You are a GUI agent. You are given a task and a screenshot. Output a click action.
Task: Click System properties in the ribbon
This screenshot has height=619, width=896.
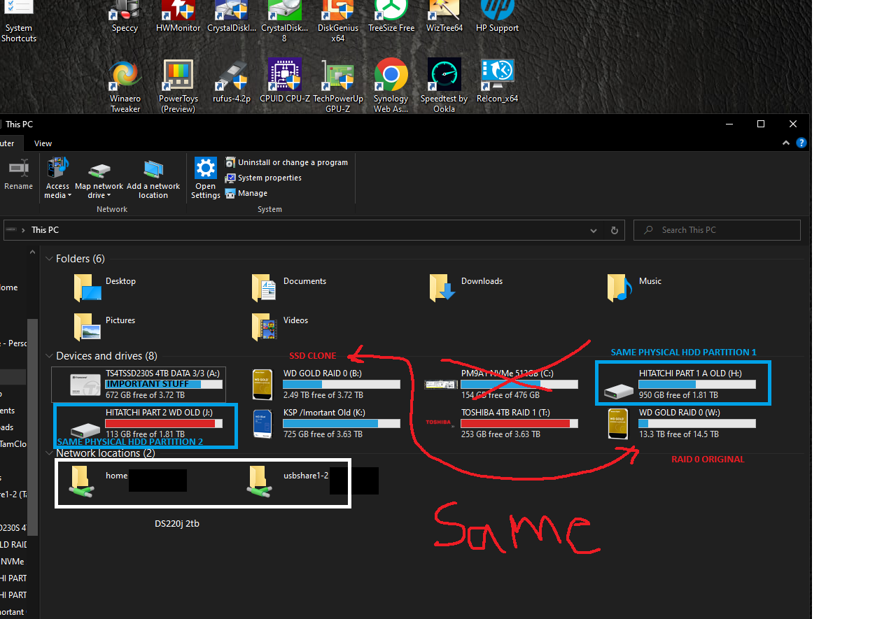tap(263, 178)
